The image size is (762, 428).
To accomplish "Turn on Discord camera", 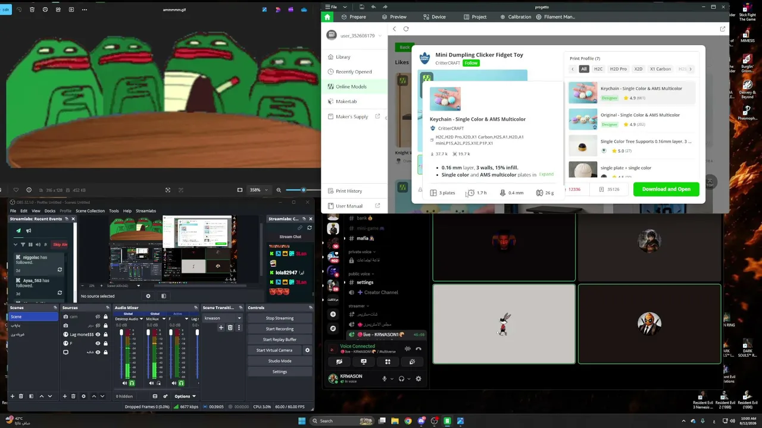I will [x=339, y=361].
